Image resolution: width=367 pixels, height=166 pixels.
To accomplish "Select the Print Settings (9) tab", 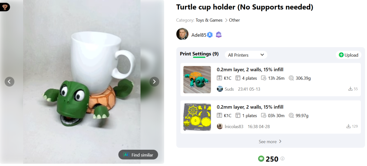I will pos(199,54).
